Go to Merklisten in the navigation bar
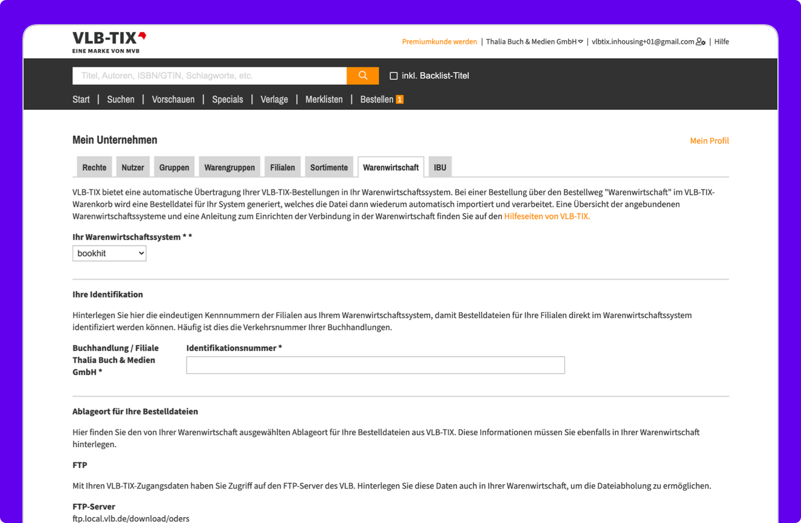This screenshot has height=523, width=801. coord(323,99)
